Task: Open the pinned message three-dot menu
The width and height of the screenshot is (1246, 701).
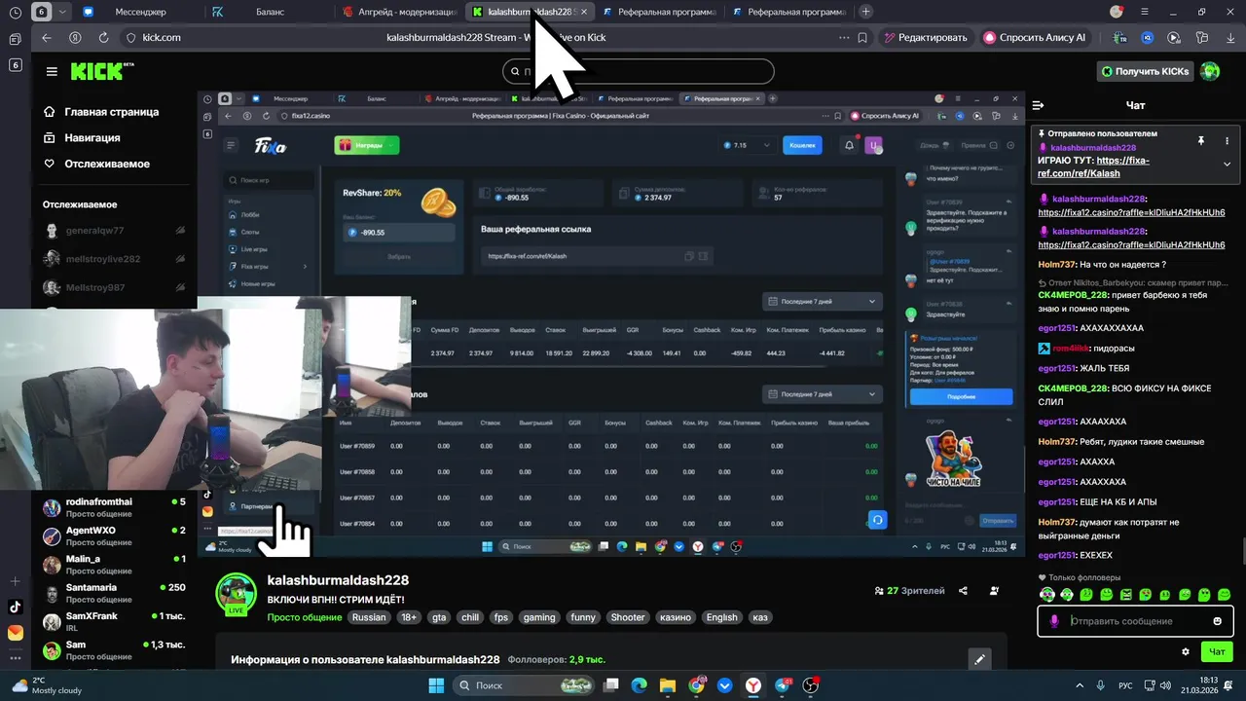Action: click(x=1227, y=141)
